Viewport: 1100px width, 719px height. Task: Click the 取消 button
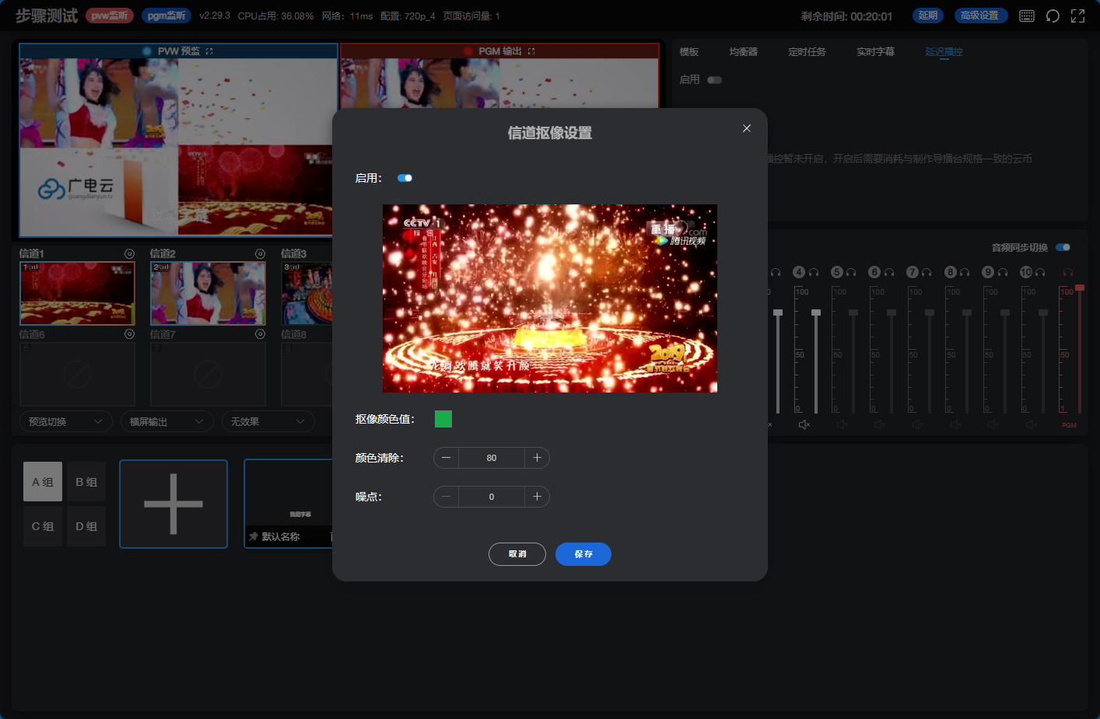tap(517, 554)
